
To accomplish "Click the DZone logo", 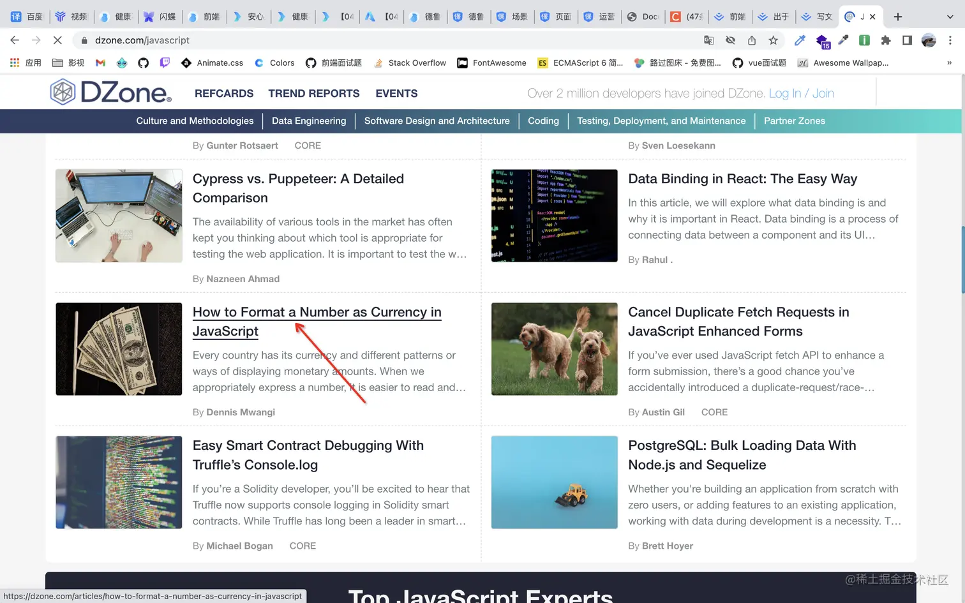I will (111, 93).
